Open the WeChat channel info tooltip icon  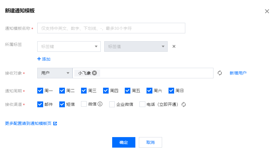(x=100, y=104)
